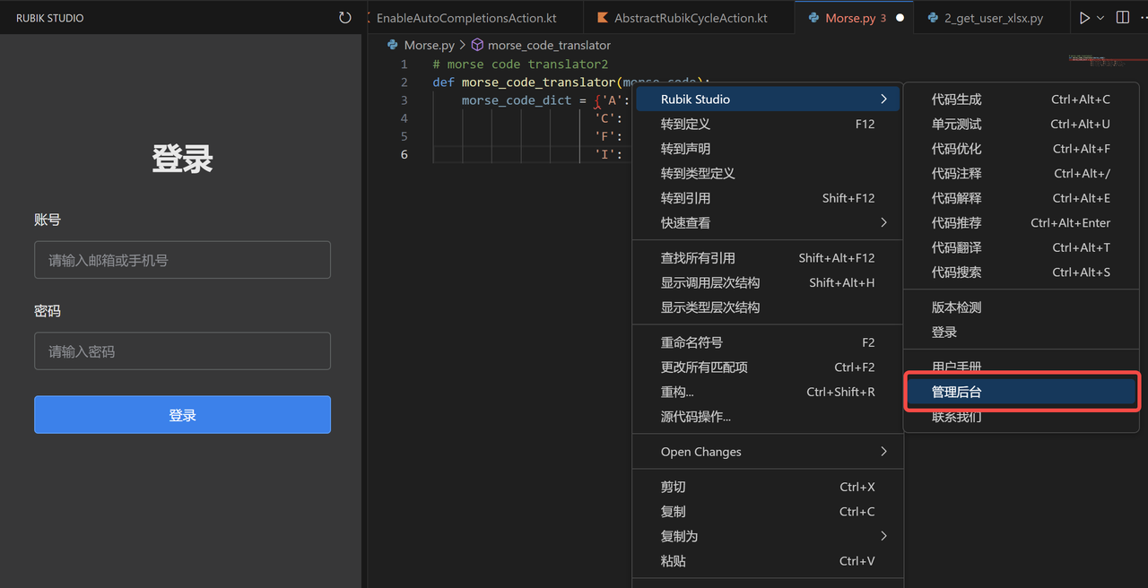The width and height of the screenshot is (1148, 588).
Task: Click into the 密码 password field
Action: pyautogui.click(x=182, y=351)
